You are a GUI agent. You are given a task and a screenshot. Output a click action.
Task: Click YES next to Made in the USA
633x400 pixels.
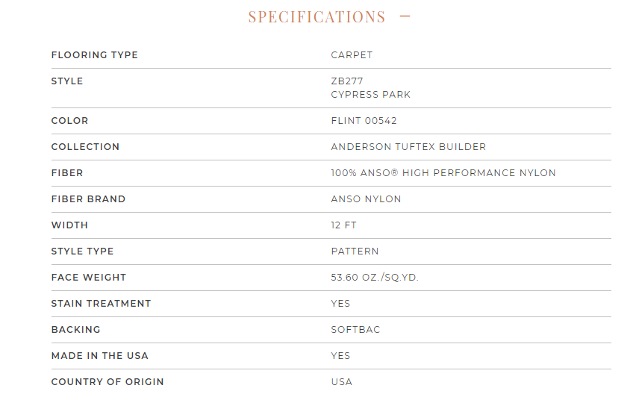pos(340,356)
